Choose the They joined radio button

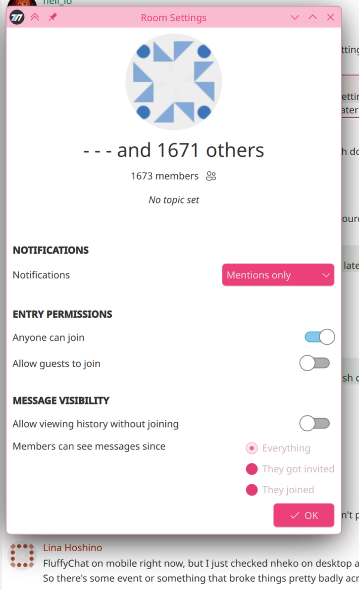(x=252, y=490)
